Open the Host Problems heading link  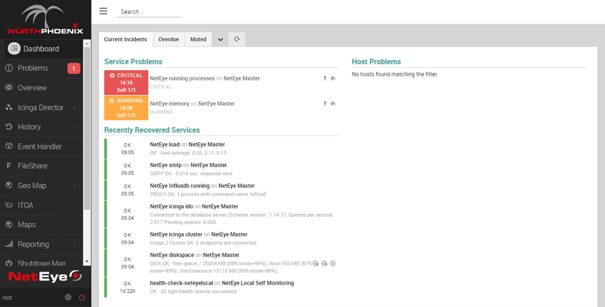click(376, 62)
